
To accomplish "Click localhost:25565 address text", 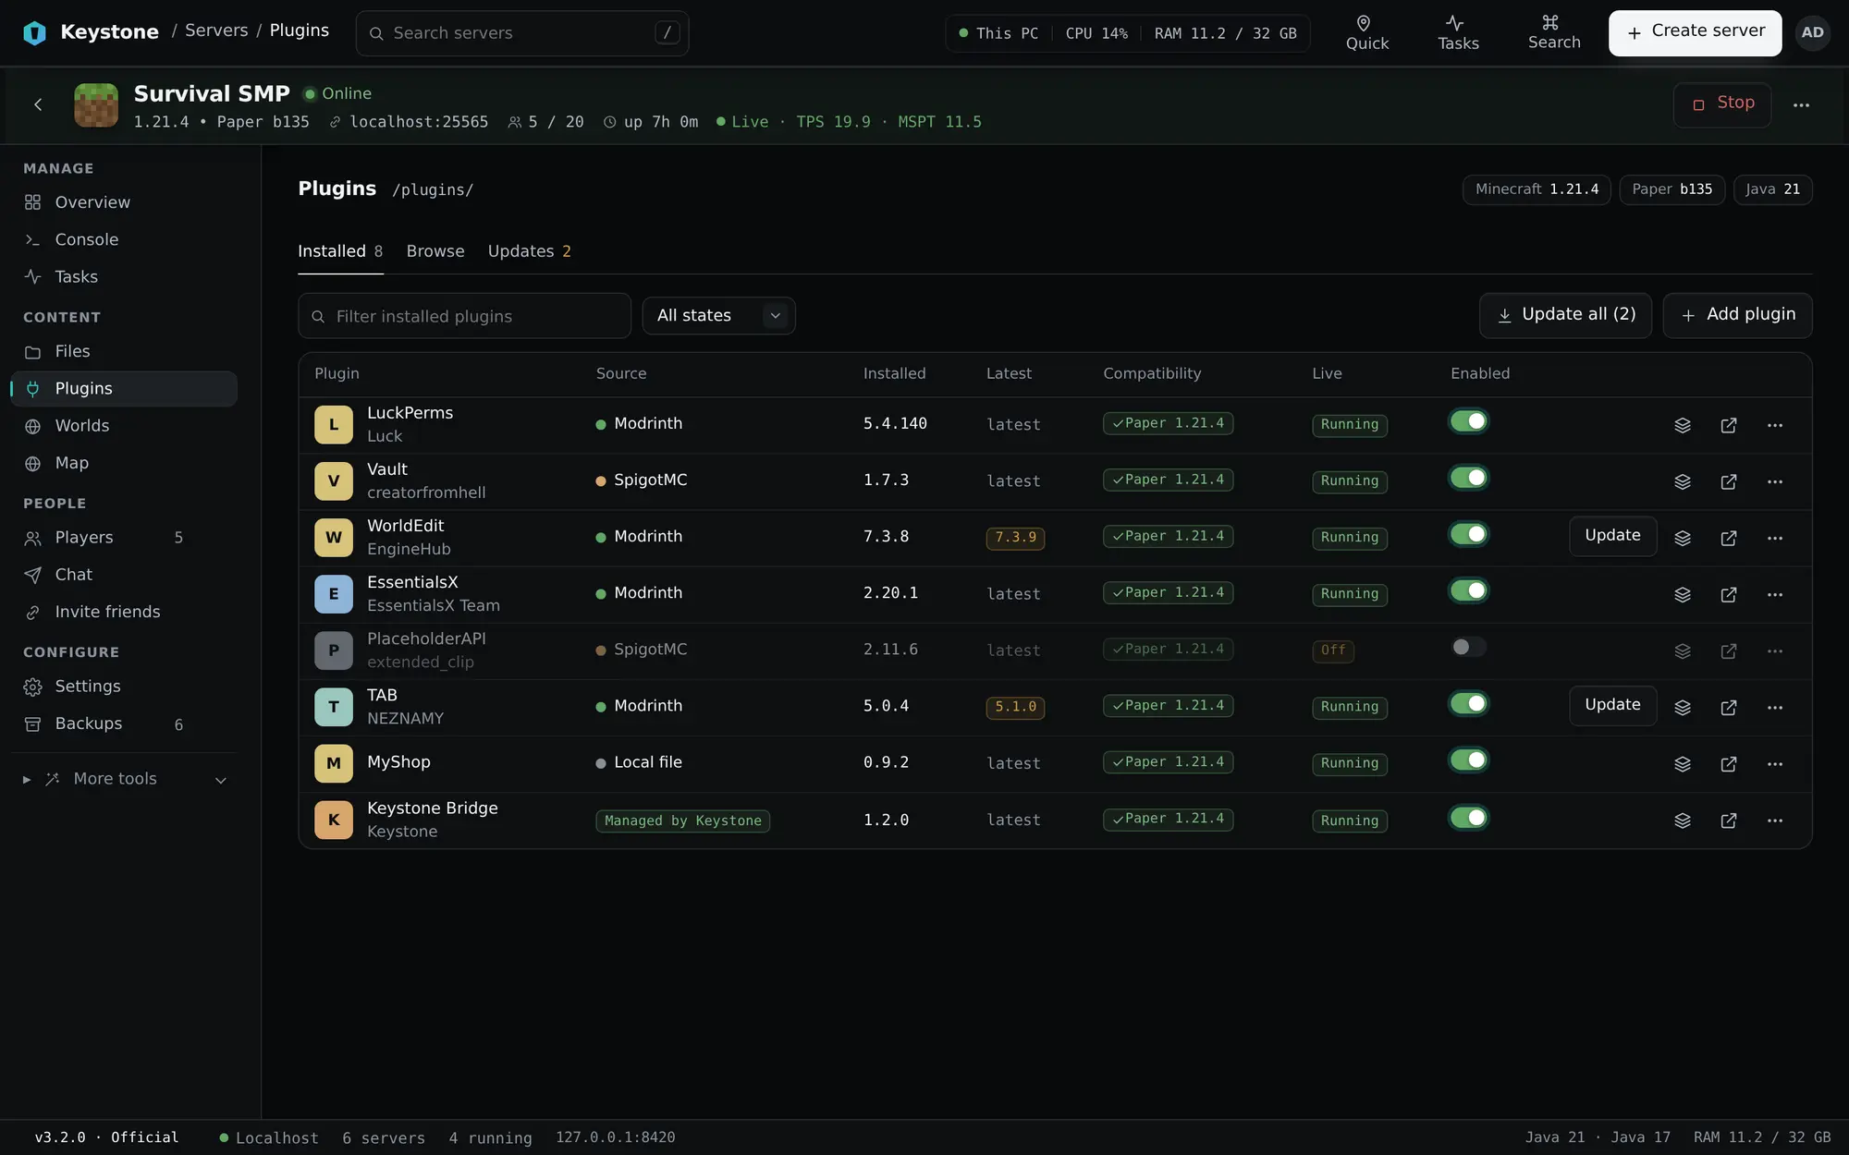I will point(419,122).
